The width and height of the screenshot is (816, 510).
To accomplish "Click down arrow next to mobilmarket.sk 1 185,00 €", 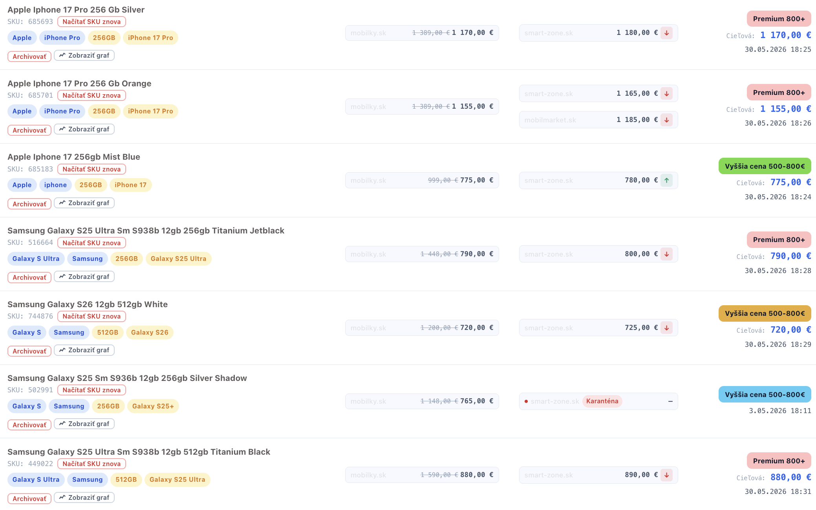I will pos(666,120).
